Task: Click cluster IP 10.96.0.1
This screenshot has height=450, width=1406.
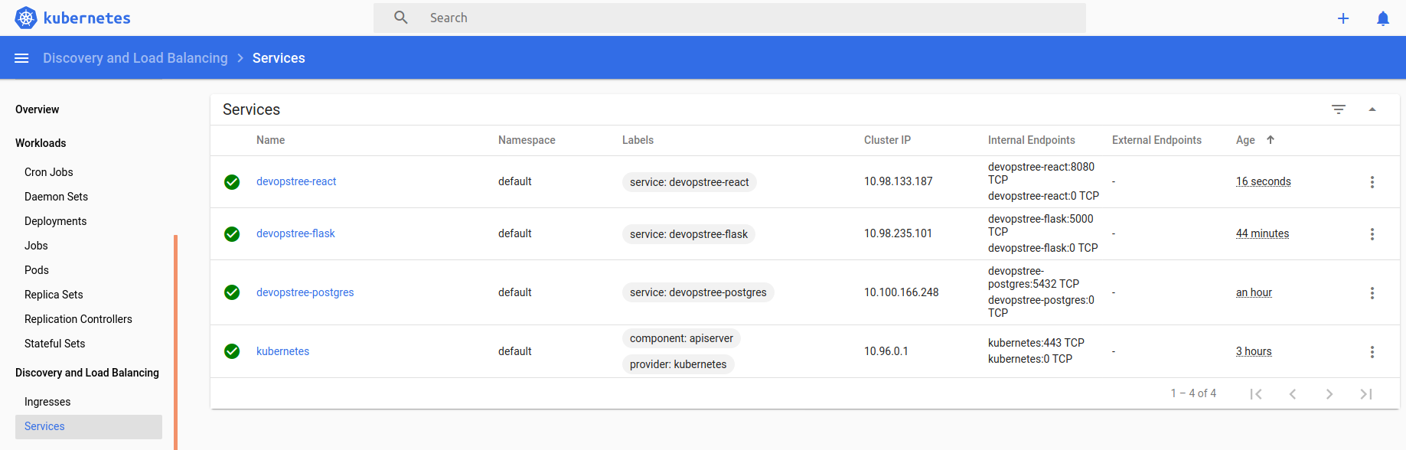Action: 886,351
